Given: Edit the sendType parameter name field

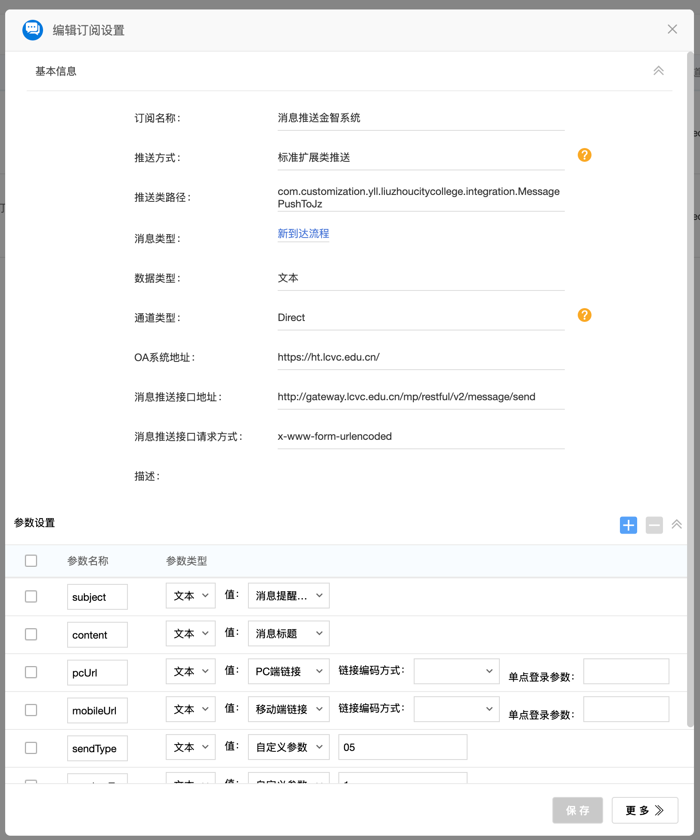Looking at the screenshot, I should pyautogui.click(x=97, y=748).
